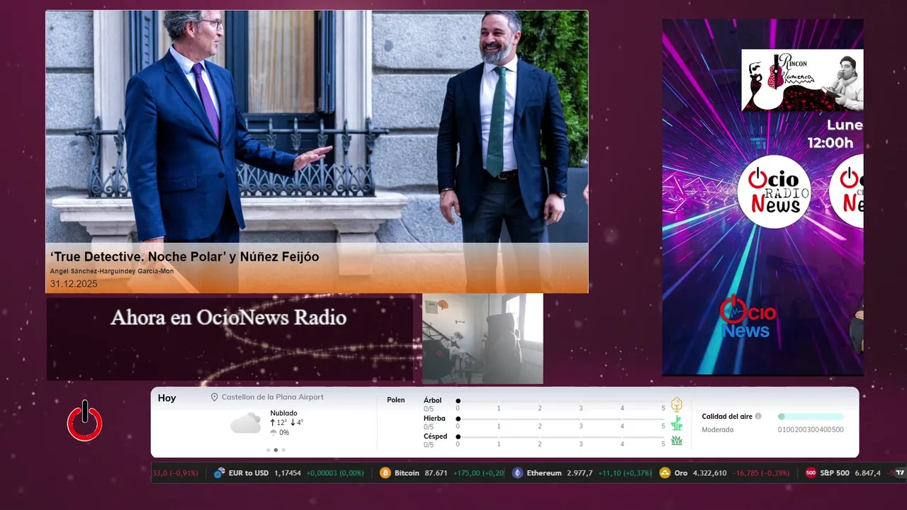Click the 'Polen' section label
This screenshot has width=907, height=510.
coord(395,400)
